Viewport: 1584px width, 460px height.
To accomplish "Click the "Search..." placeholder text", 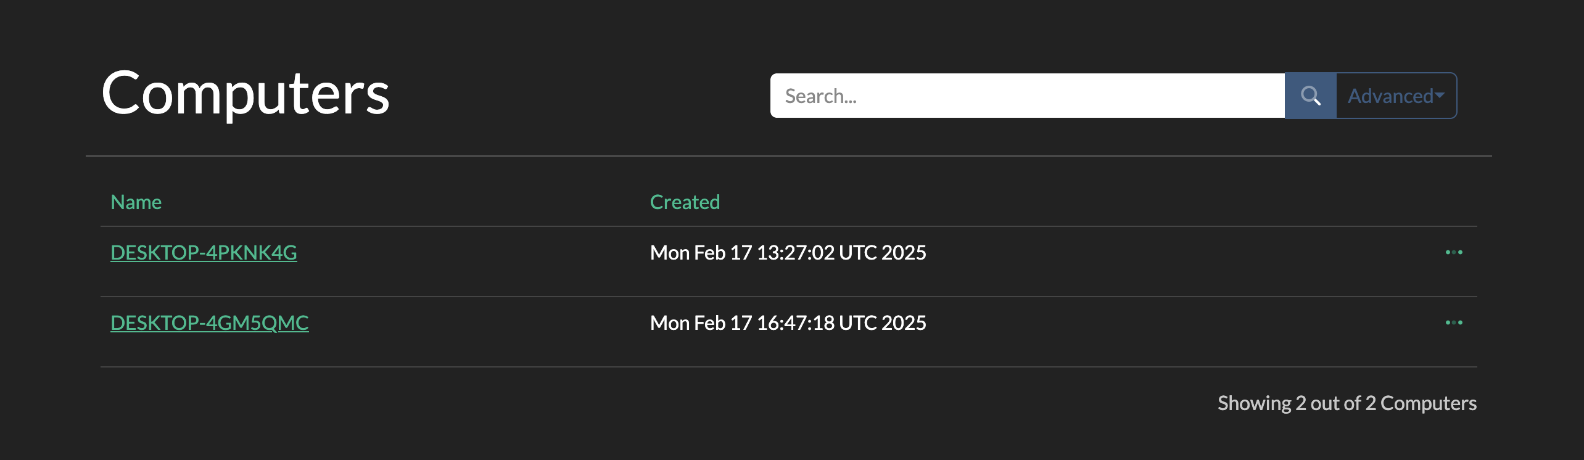I will point(820,96).
